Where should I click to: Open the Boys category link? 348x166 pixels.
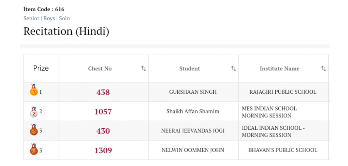[x=49, y=18]
